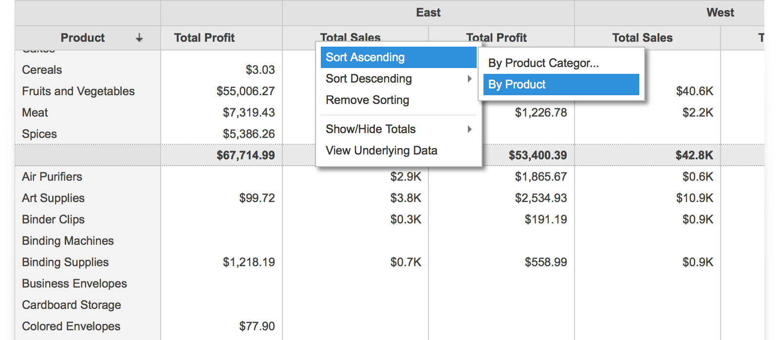Select West Total Sales column header
The width and height of the screenshot is (779, 340).
click(642, 38)
